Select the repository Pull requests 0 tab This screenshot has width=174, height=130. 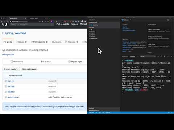[x=39, y=42]
